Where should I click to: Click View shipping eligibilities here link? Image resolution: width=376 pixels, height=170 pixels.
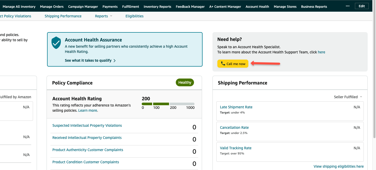(339, 166)
